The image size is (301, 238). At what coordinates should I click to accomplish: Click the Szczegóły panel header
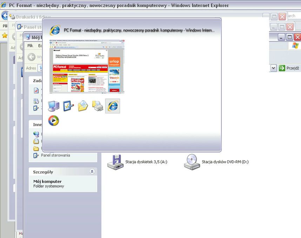pyautogui.click(x=63, y=172)
